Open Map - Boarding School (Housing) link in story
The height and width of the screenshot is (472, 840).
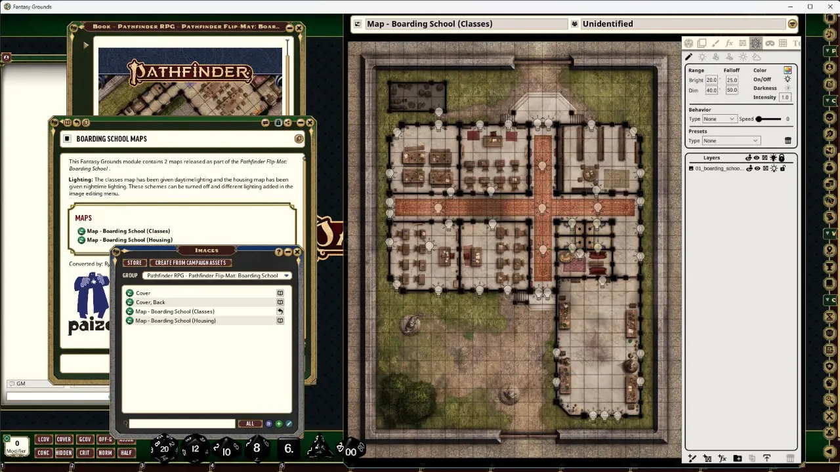pos(130,240)
